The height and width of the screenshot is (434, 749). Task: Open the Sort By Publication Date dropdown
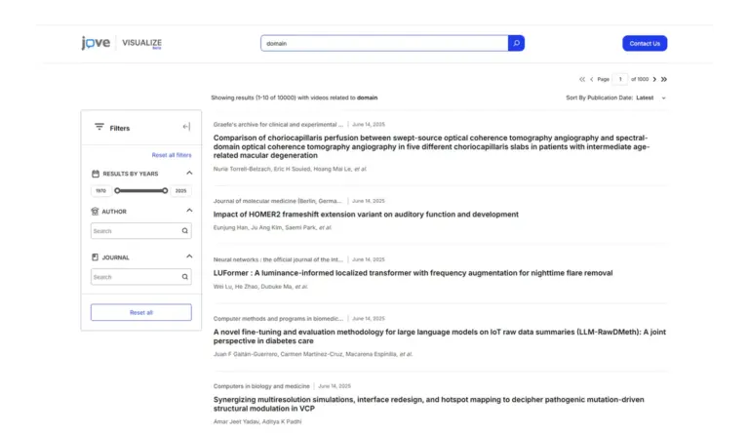click(616, 98)
